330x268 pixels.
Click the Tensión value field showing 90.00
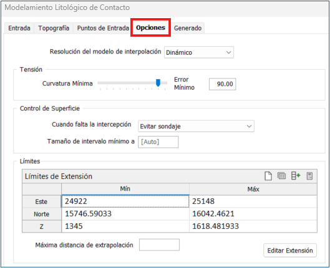(x=223, y=84)
